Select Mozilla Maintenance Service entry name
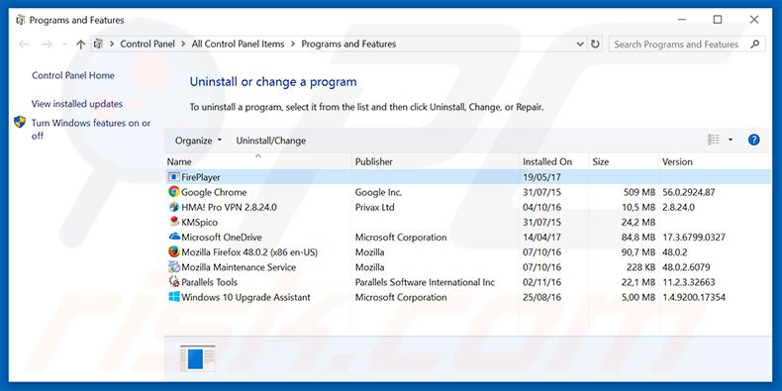This screenshot has width=782, height=391. 239,267
